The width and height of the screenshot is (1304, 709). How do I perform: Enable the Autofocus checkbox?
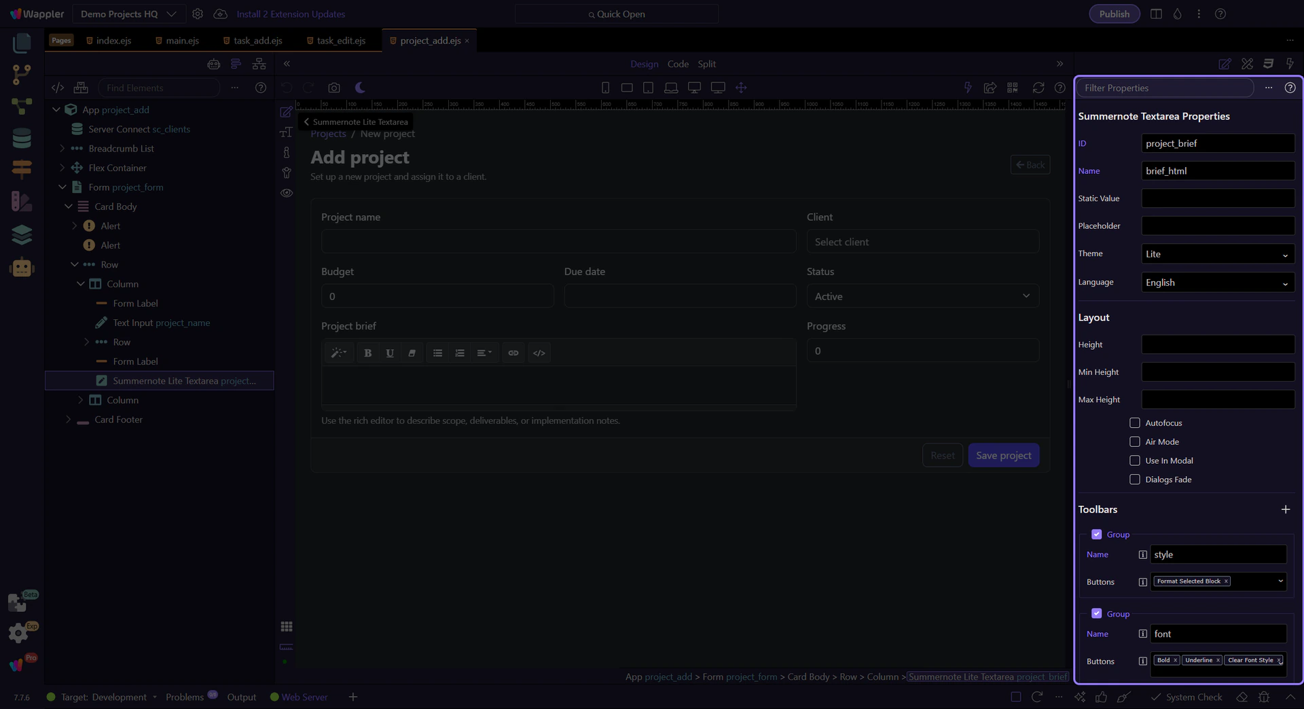pos(1134,423)
